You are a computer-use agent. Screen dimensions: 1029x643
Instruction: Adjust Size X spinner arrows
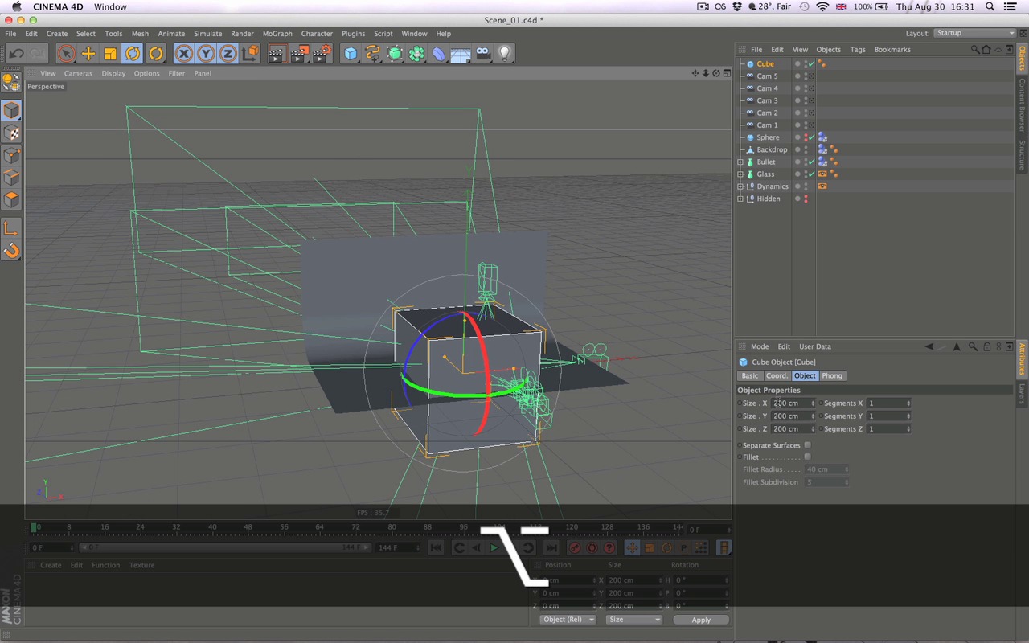coord(813,403)
